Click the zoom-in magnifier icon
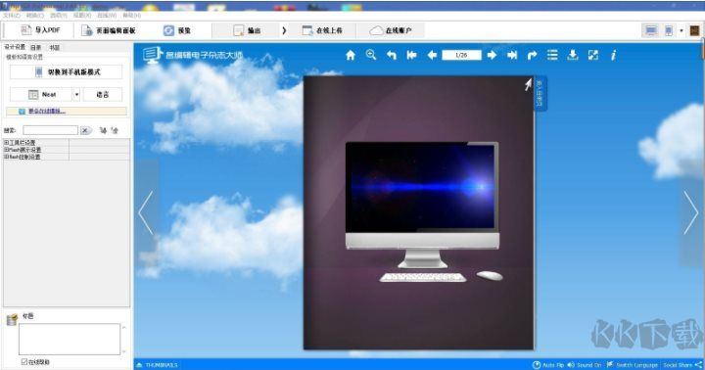 [x=371, y=55]
